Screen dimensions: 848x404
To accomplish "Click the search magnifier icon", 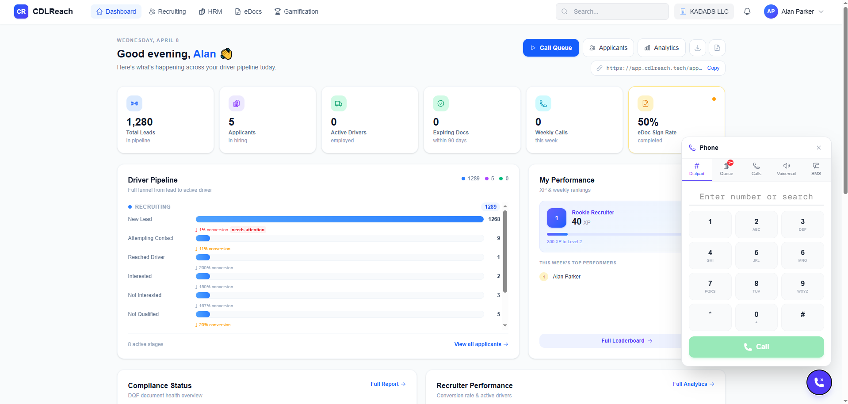I will 565,11.
